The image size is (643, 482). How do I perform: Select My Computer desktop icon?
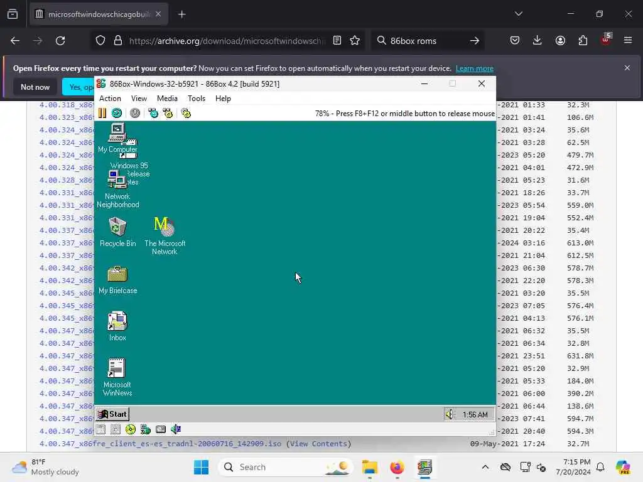pyautogui.click(x=117, y=138)
